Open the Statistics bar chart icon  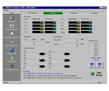point(12,58)
